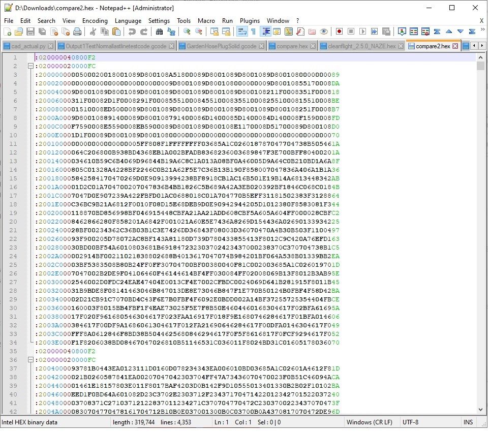This screenshot has width=489, height=433.
Task: Open the Search menu
Action: point(46,20)
